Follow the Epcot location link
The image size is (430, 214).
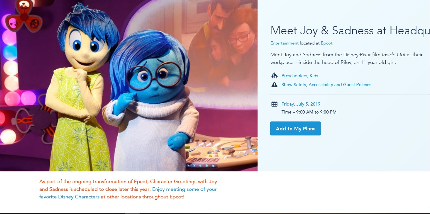click(x=326, y=43)
